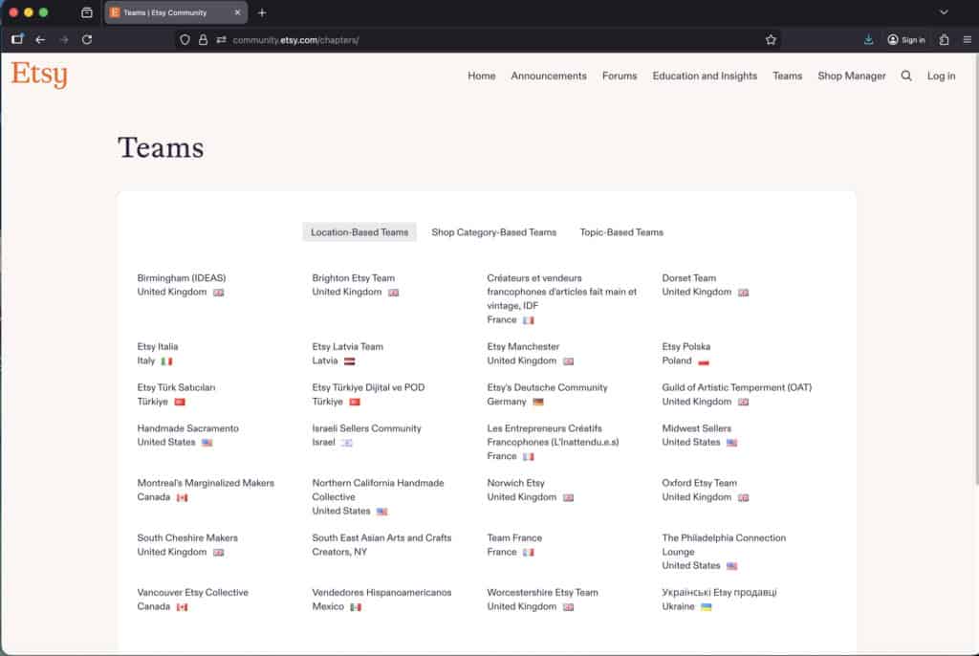Click the Etsy logo
The image size is (979, 656).
pos(38,74)
